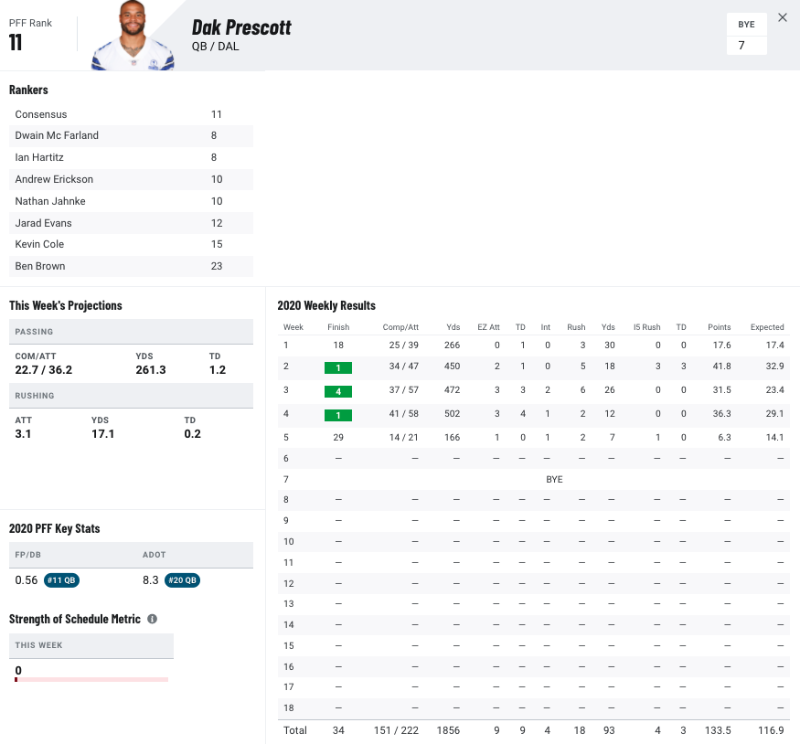Click the 22.7 / 36.2 projected COM/ATT value

point(43,369)
